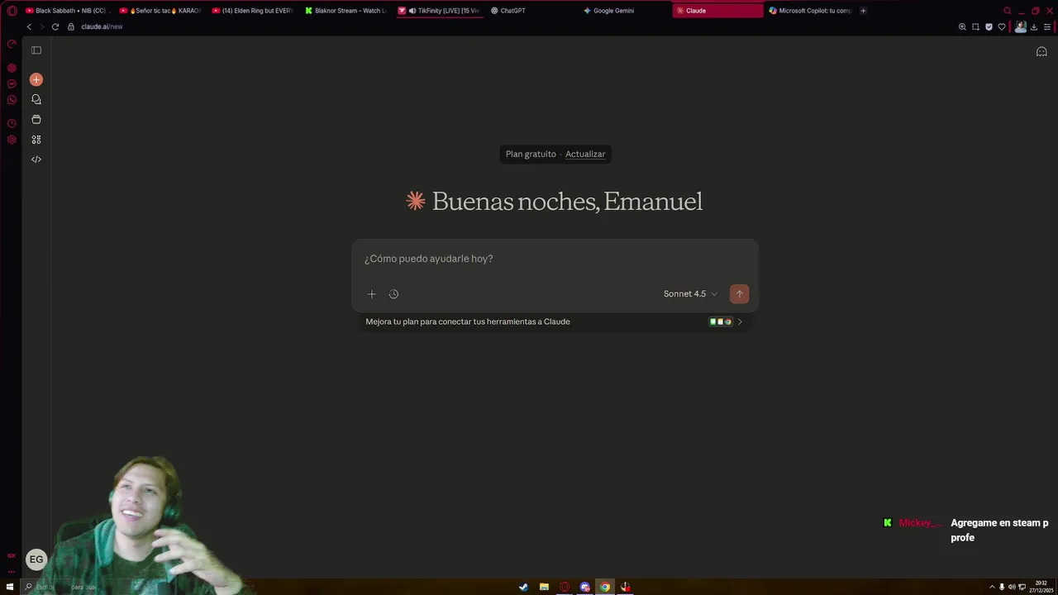This screenshot has width=1058, height=595.
Task: Switch to the ChatGPT tab
Action: (531, 11)
